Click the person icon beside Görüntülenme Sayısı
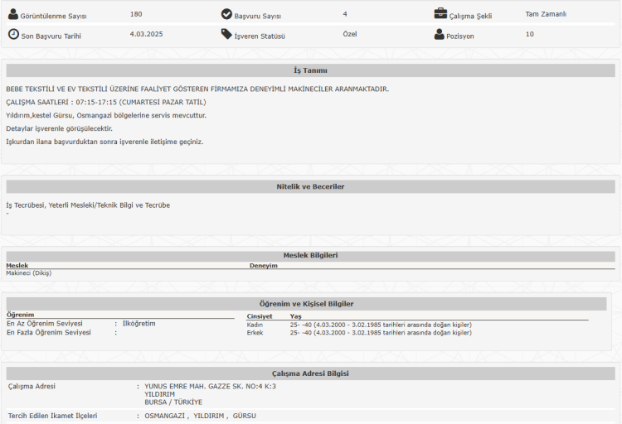The height and width of the screenshot is (424, 622). pos(13,14)
